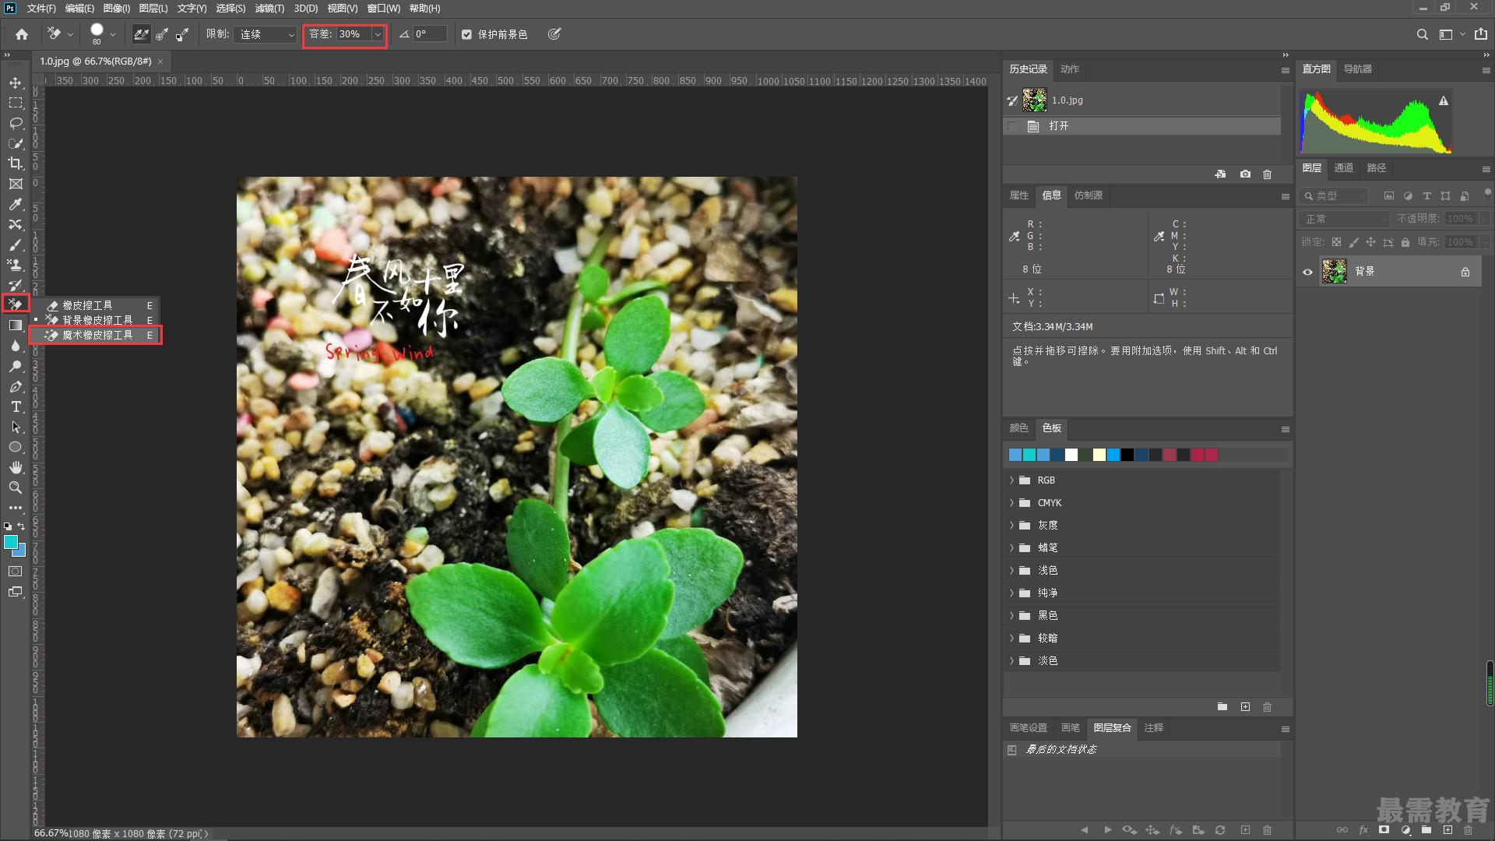Screen dimensions: 1495x841
Task: Toggle pressure for size icon
Action: pos(554,34)
